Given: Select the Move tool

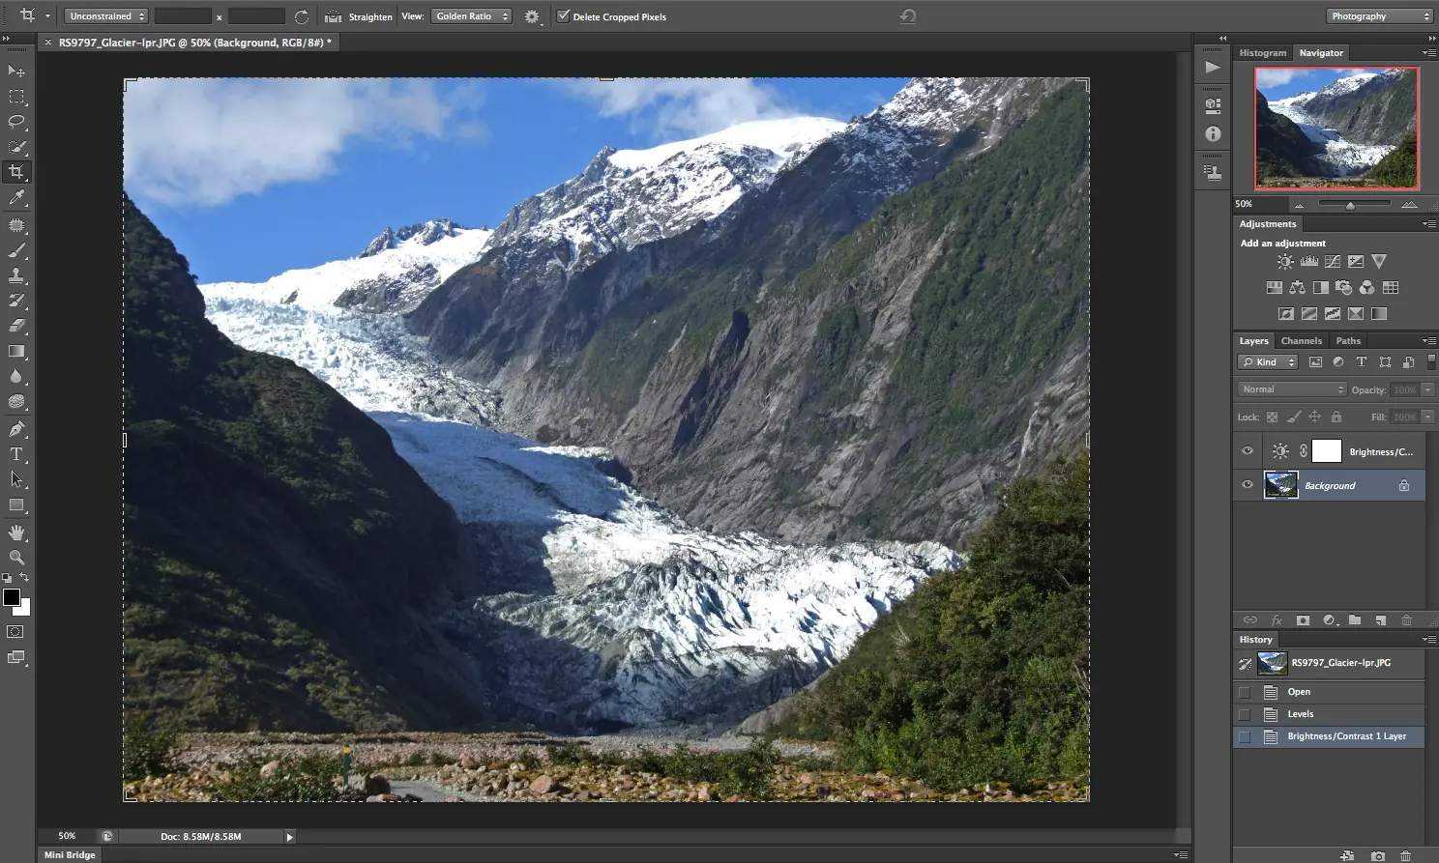Looking at the screenshot, I should click(x=16, y=72).
